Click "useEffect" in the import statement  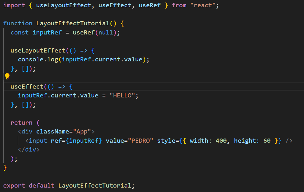click(x=115, y=5)
